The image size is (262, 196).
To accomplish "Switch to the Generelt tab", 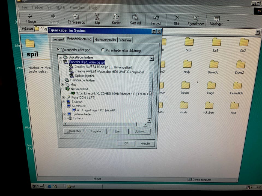I will tap(58, 39).
